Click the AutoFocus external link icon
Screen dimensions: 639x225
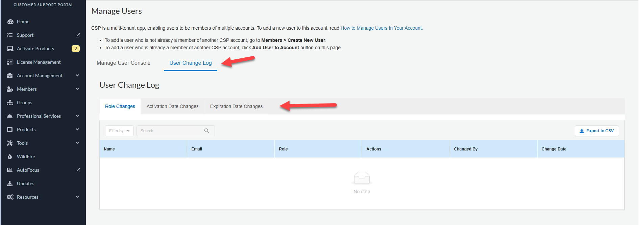pos(77,170)
